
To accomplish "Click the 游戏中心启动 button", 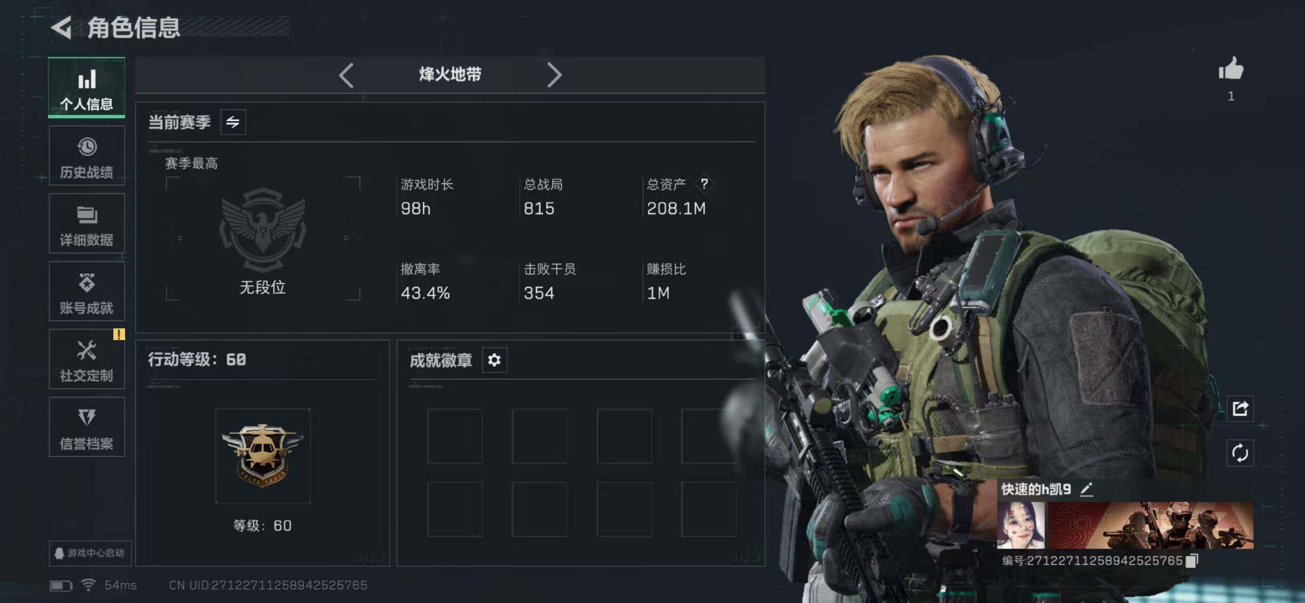I will tap(90, 553).
